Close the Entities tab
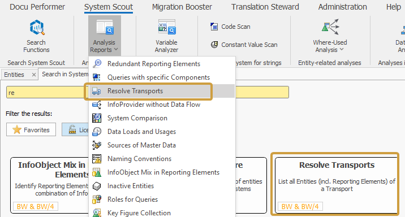 pos(34,75)
